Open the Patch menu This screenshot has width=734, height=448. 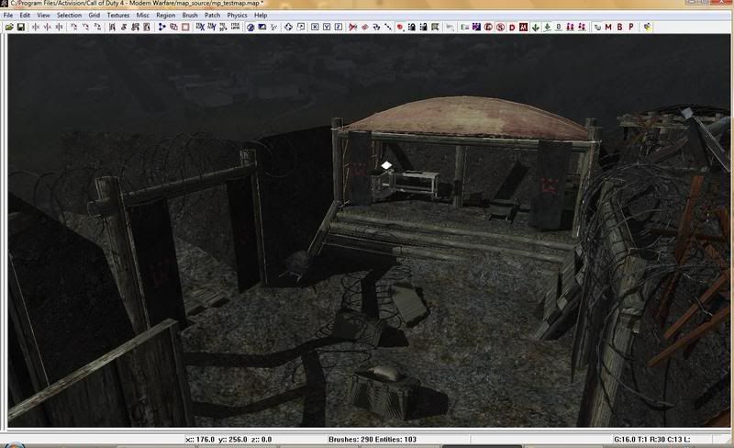212,16
